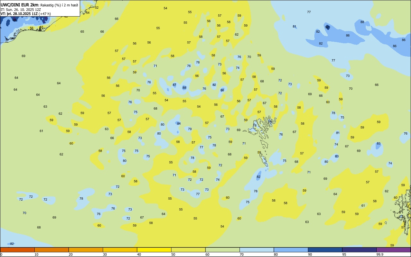Click the map title 'UWC/DINI EUR 2km'

point(19,5)
